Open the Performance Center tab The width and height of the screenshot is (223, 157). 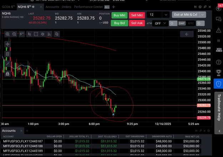[88, 7]
